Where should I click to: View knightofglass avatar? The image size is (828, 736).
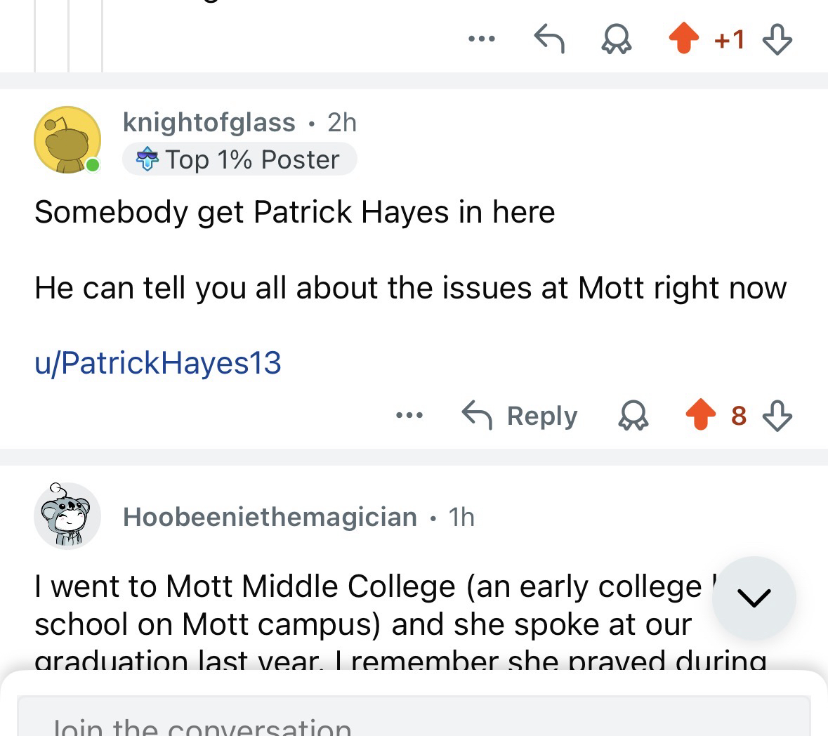pos(67,140)
